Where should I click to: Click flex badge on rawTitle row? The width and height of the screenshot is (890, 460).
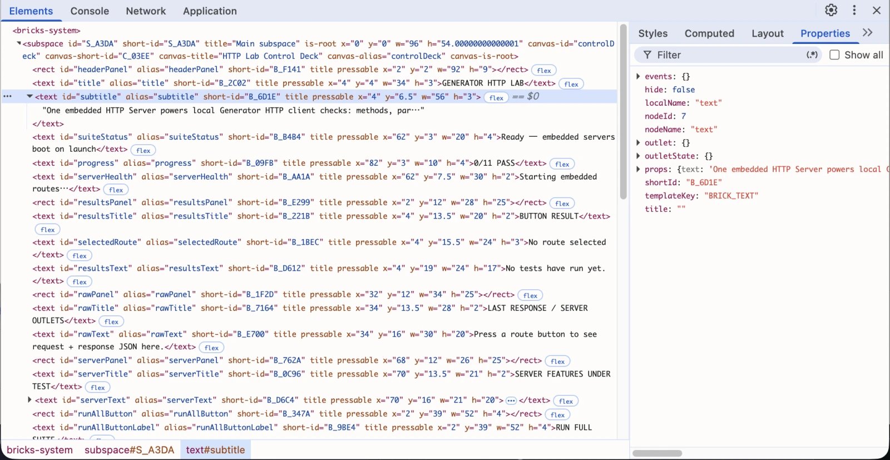point(111,321)
